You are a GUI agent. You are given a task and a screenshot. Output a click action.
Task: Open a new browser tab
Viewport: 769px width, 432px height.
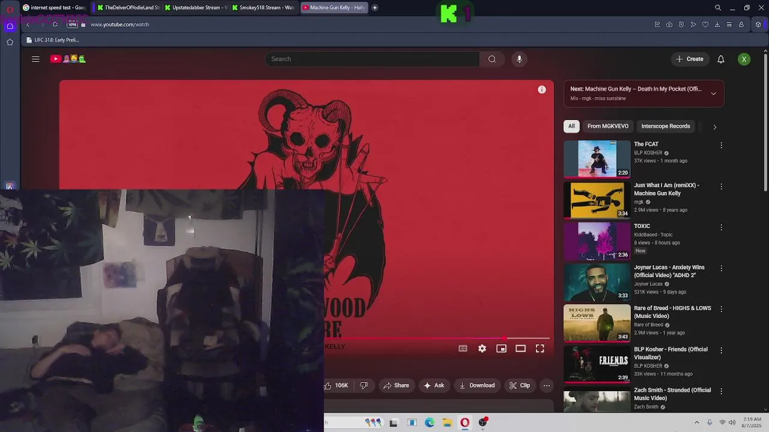(x=375, y=8)
